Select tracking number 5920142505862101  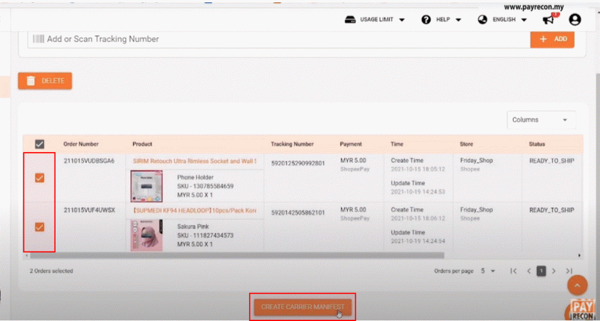click(x=298, y=213)
